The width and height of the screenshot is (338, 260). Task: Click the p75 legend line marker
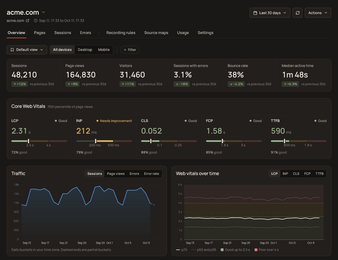coord(178,250)
